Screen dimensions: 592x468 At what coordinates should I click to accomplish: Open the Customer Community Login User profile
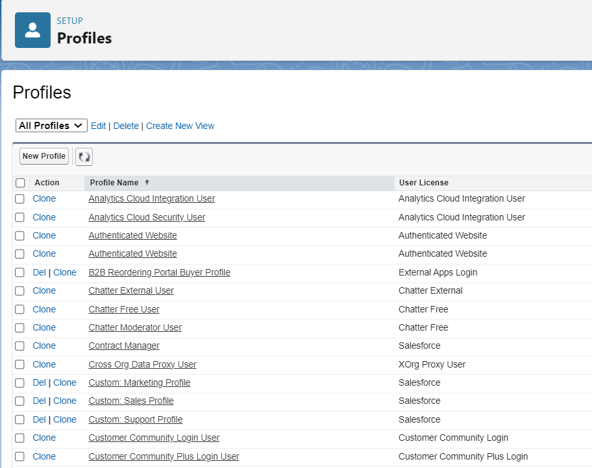click(154, 438)
